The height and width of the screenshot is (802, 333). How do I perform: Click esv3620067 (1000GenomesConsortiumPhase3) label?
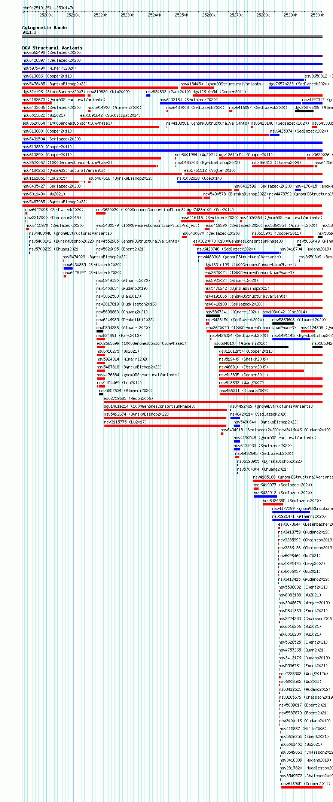(x=67, y=162)
